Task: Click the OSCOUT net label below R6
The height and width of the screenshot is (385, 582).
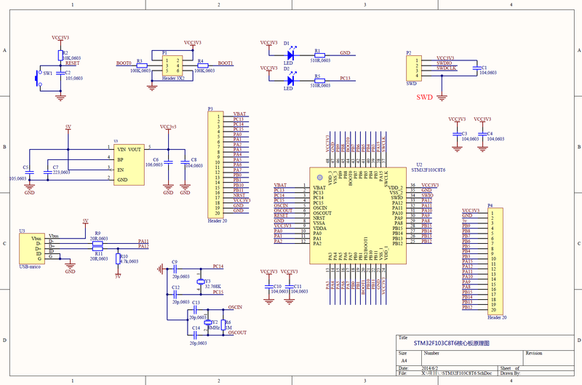Action: [x=238, y=333]
